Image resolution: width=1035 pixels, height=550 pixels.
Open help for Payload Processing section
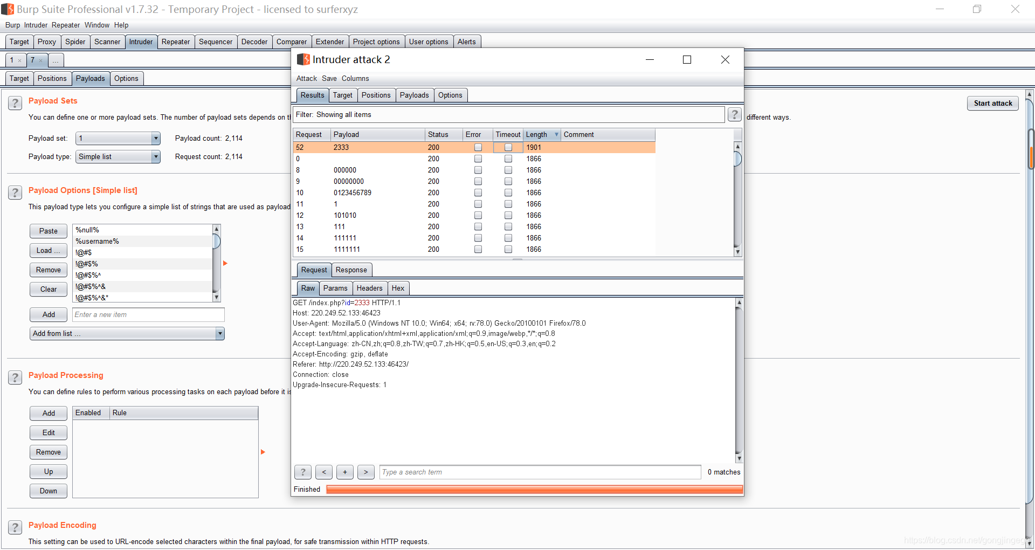(15, 377)
